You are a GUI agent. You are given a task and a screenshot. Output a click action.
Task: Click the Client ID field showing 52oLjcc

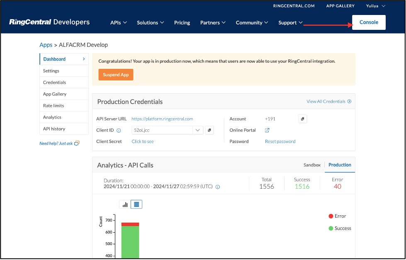pyautogui.click(x=162, y=130)
